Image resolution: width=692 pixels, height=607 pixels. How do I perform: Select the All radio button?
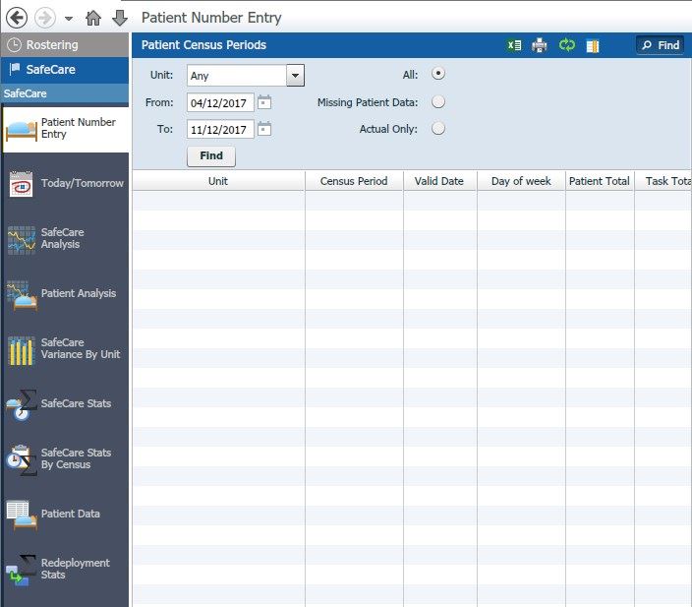pos(438,74)
